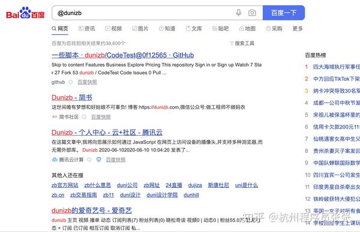Viewport: 360px width, 232px height.
Task: Select the 网页 tab
Action: [x=60, y=29]
